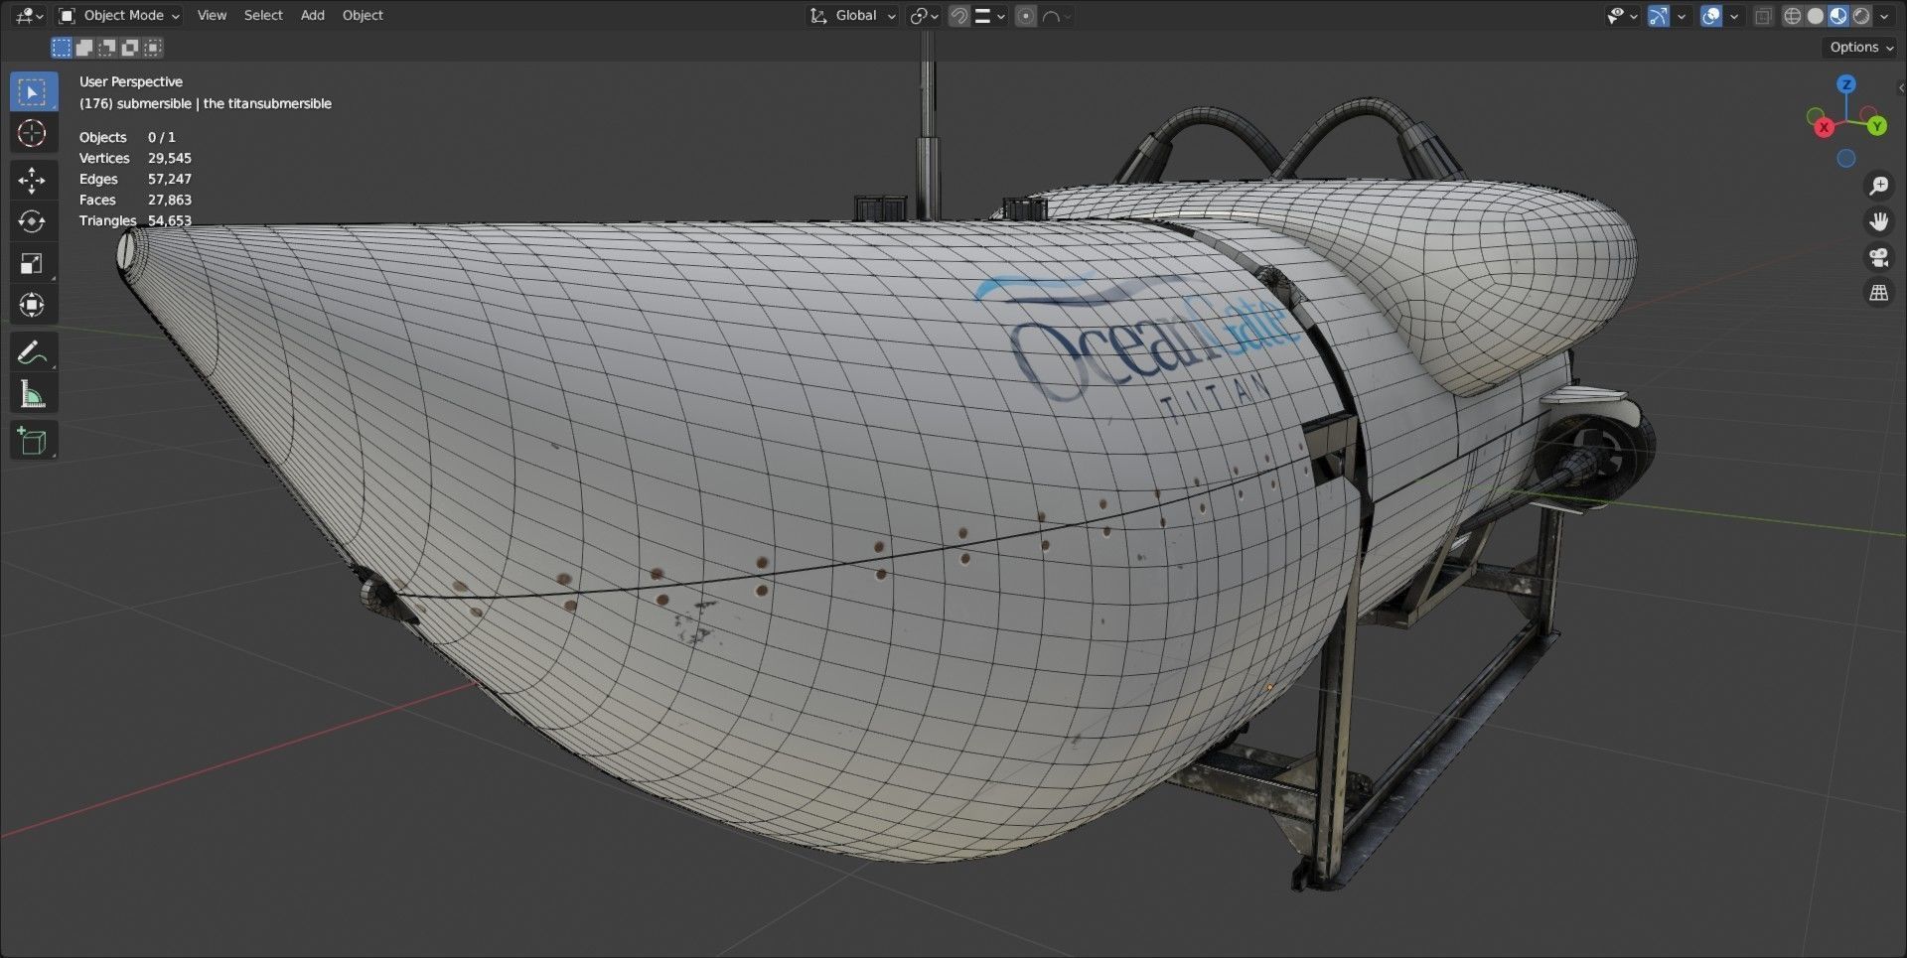
Task: Toggle X-Ray mode
Action: tap(1763, 16)
